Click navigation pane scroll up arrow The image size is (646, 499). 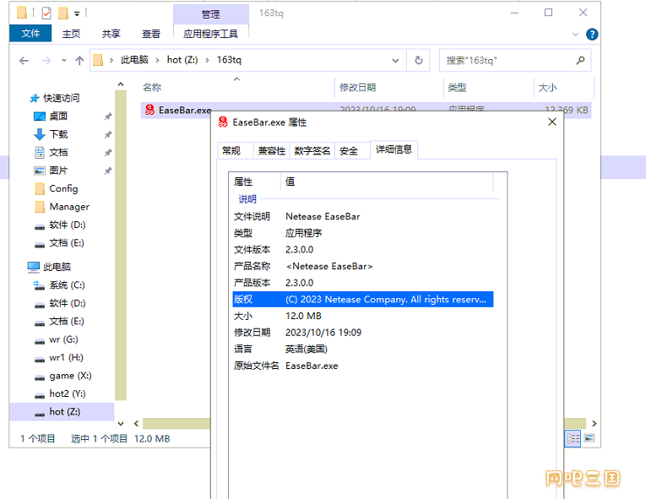121,84
